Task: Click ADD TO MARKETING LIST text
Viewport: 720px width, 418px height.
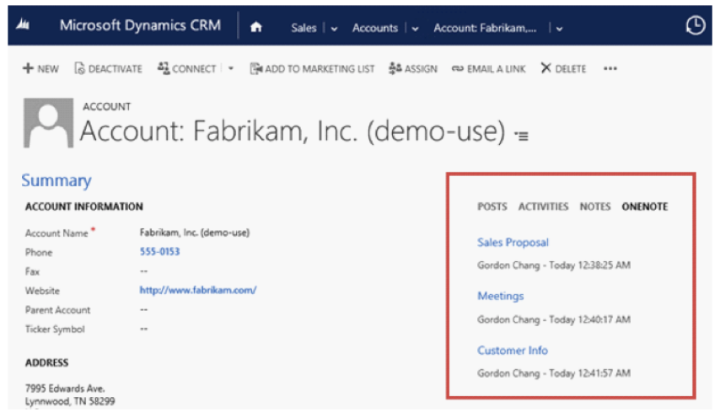Action: click(x=320, y=69)
